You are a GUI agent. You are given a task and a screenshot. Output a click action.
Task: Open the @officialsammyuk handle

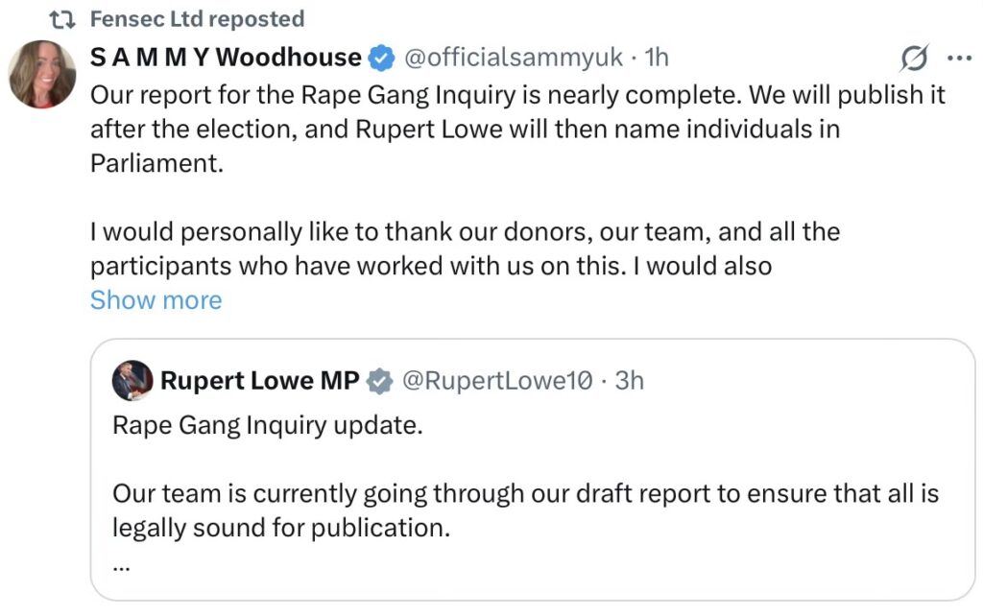coord(514,59)
